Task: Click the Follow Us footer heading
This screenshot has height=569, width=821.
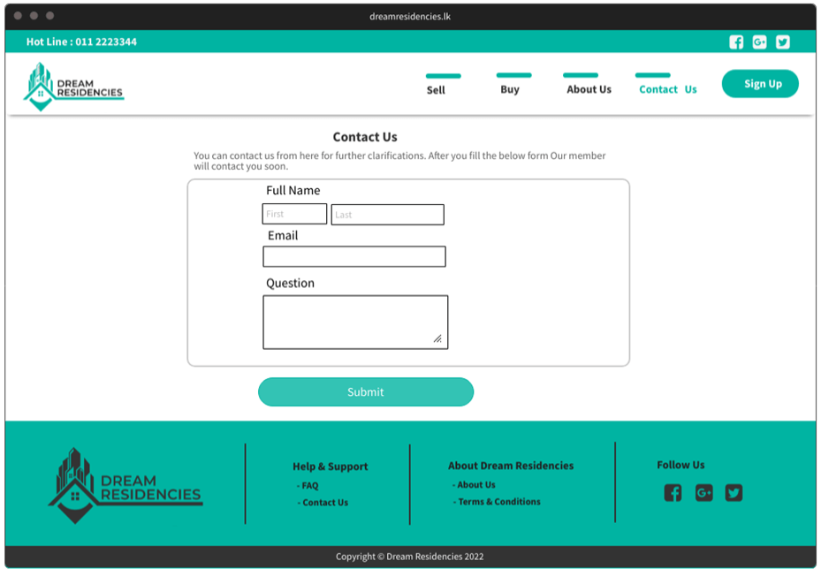Action: (x=680, y=465)
